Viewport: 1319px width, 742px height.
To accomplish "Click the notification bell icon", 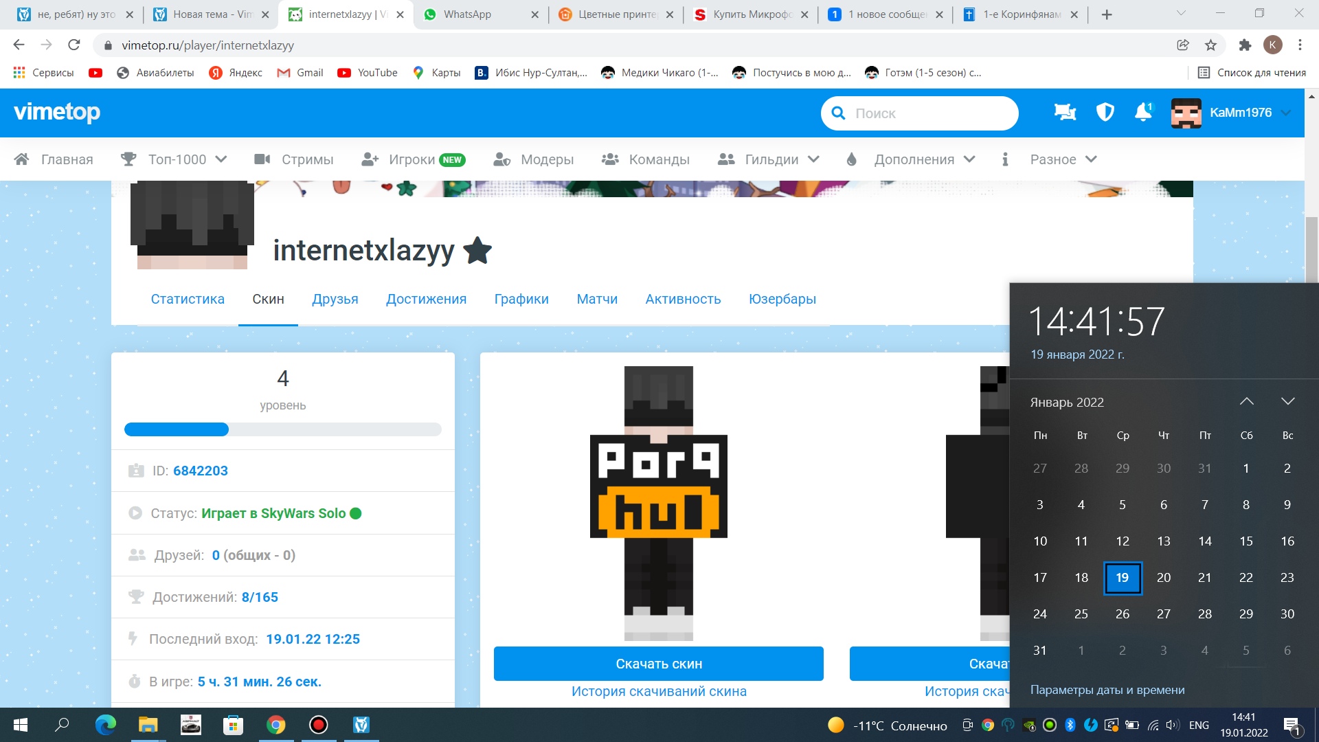I will tap(1142, 112).
